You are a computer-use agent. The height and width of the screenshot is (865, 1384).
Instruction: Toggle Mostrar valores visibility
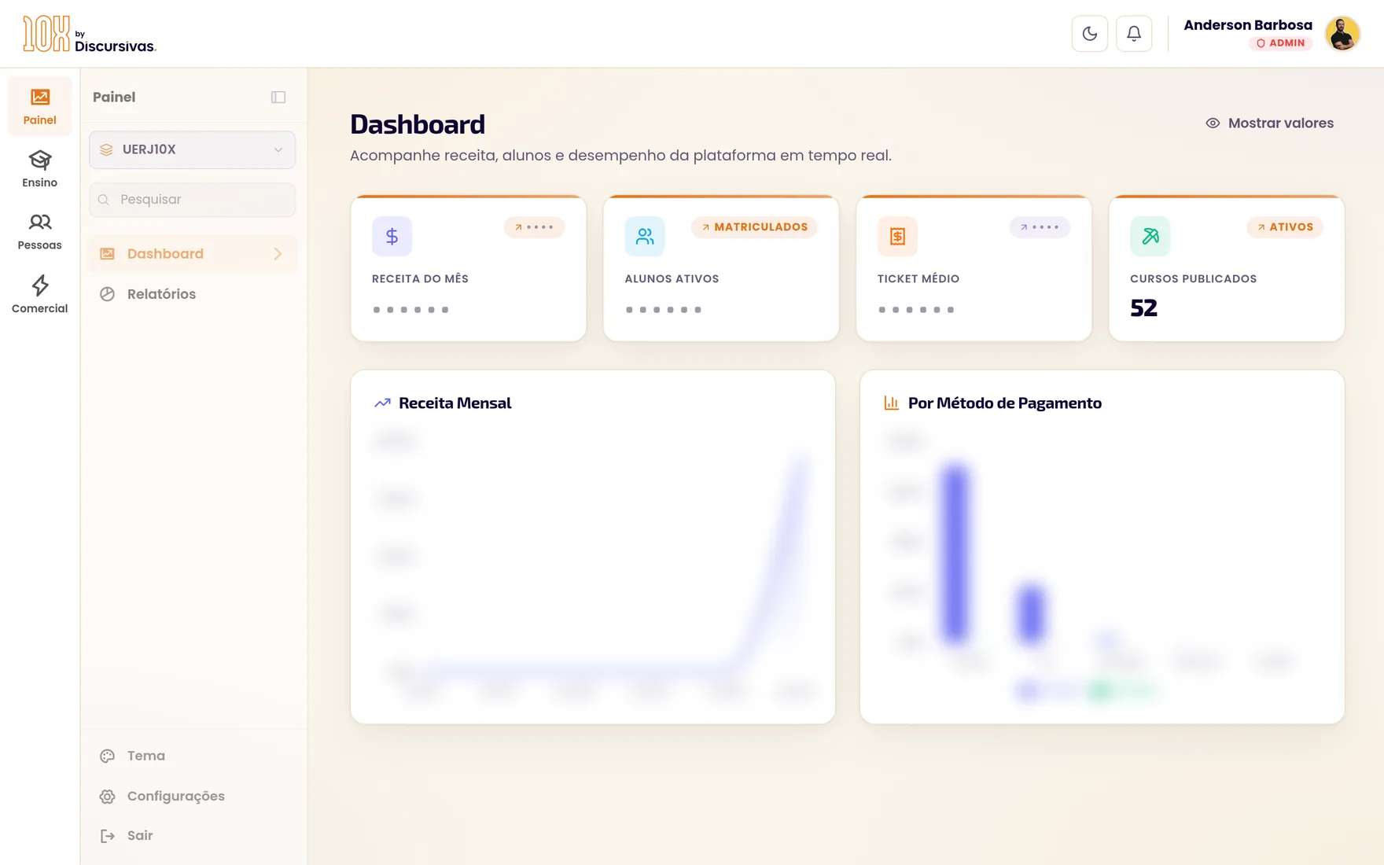coord(1269,123)
